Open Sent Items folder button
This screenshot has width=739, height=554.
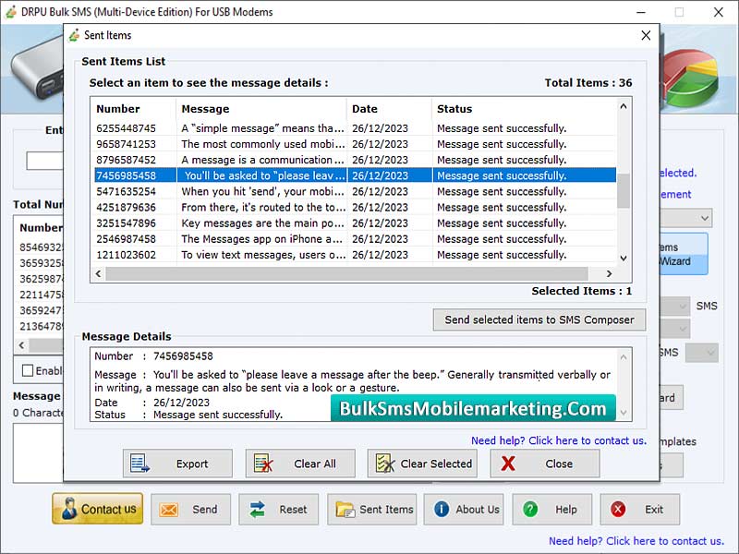click(x=372, y=509)
